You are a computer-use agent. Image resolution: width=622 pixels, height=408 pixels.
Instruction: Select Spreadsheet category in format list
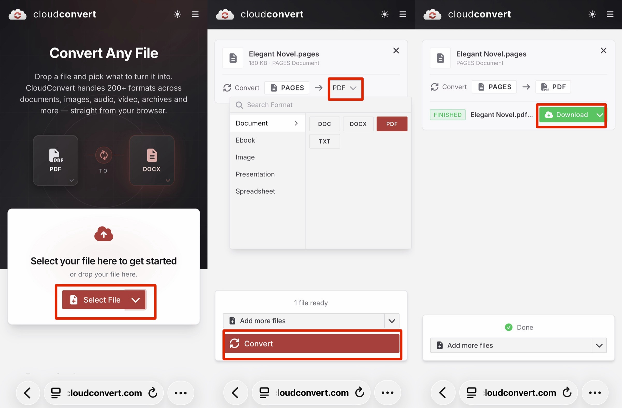click(x=267, y=191)
